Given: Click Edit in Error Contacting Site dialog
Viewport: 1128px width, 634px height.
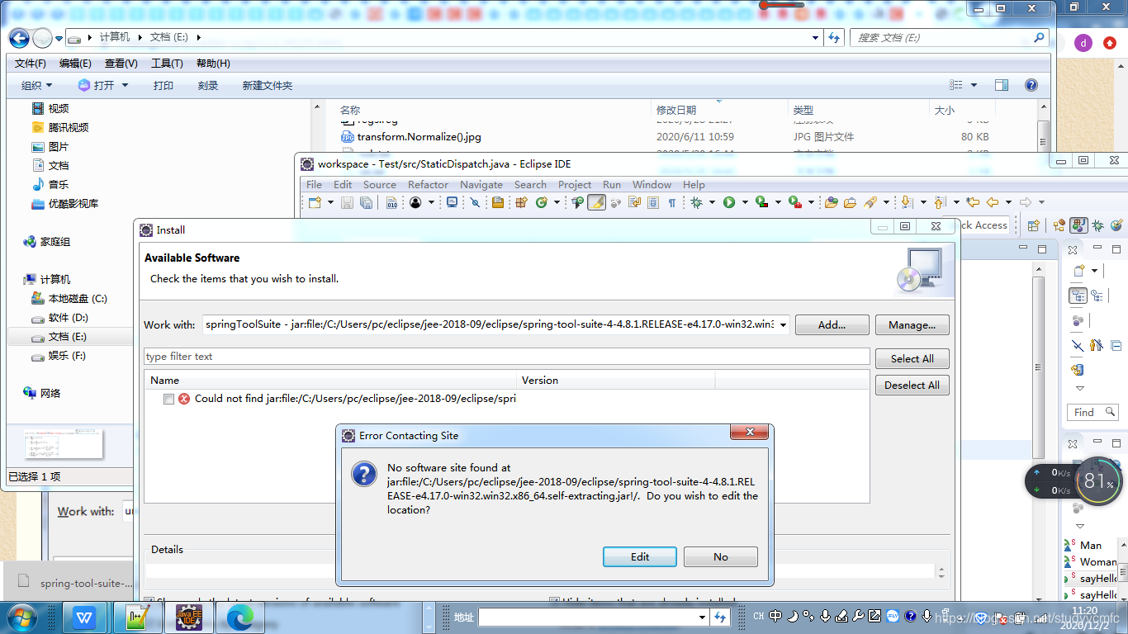Looking at the screenshot, I should coord(640,557).
